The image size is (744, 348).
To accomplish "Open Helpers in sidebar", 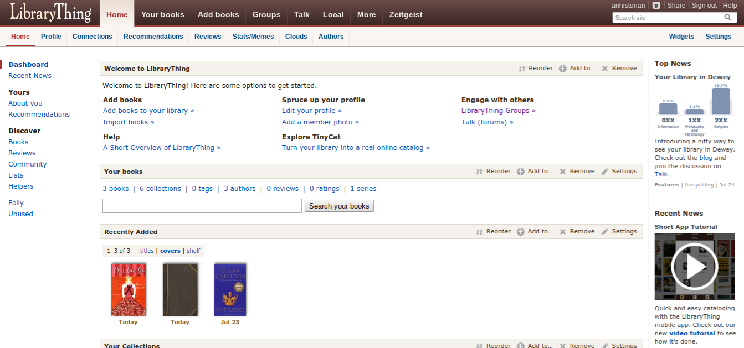I will click(x=21, y=186).
